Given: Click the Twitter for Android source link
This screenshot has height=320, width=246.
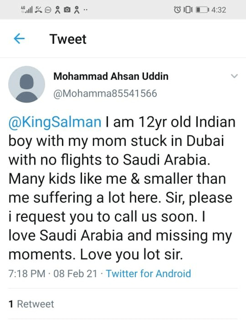Looking at the screenshot, I should tap(148, 273).
